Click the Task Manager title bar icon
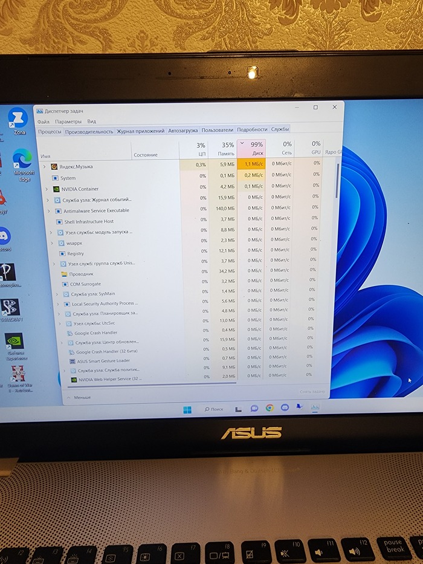Viewport: 423px width, 564px height. [39, 111]
